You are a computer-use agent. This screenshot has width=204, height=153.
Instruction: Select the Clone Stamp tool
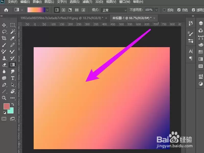point(4,58)
